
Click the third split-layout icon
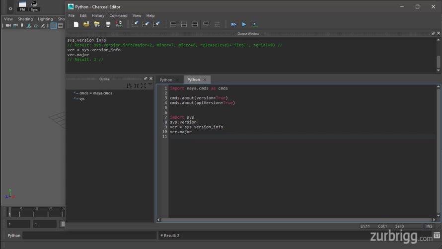pos(195,24)
